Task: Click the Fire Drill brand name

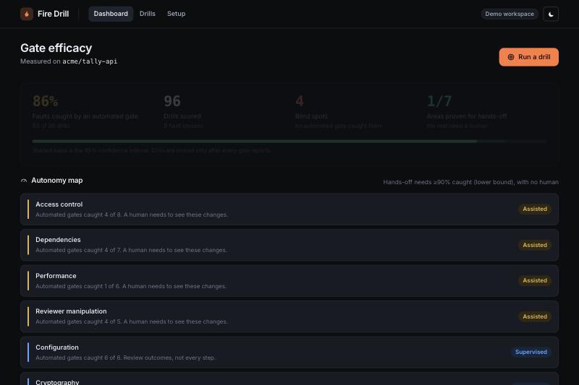Action: [x=53, y=14]
